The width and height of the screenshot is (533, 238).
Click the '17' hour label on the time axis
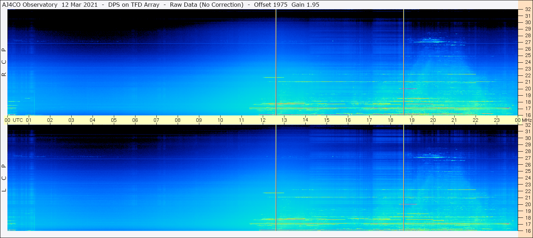pyautogui.click(x=369, y=120)
